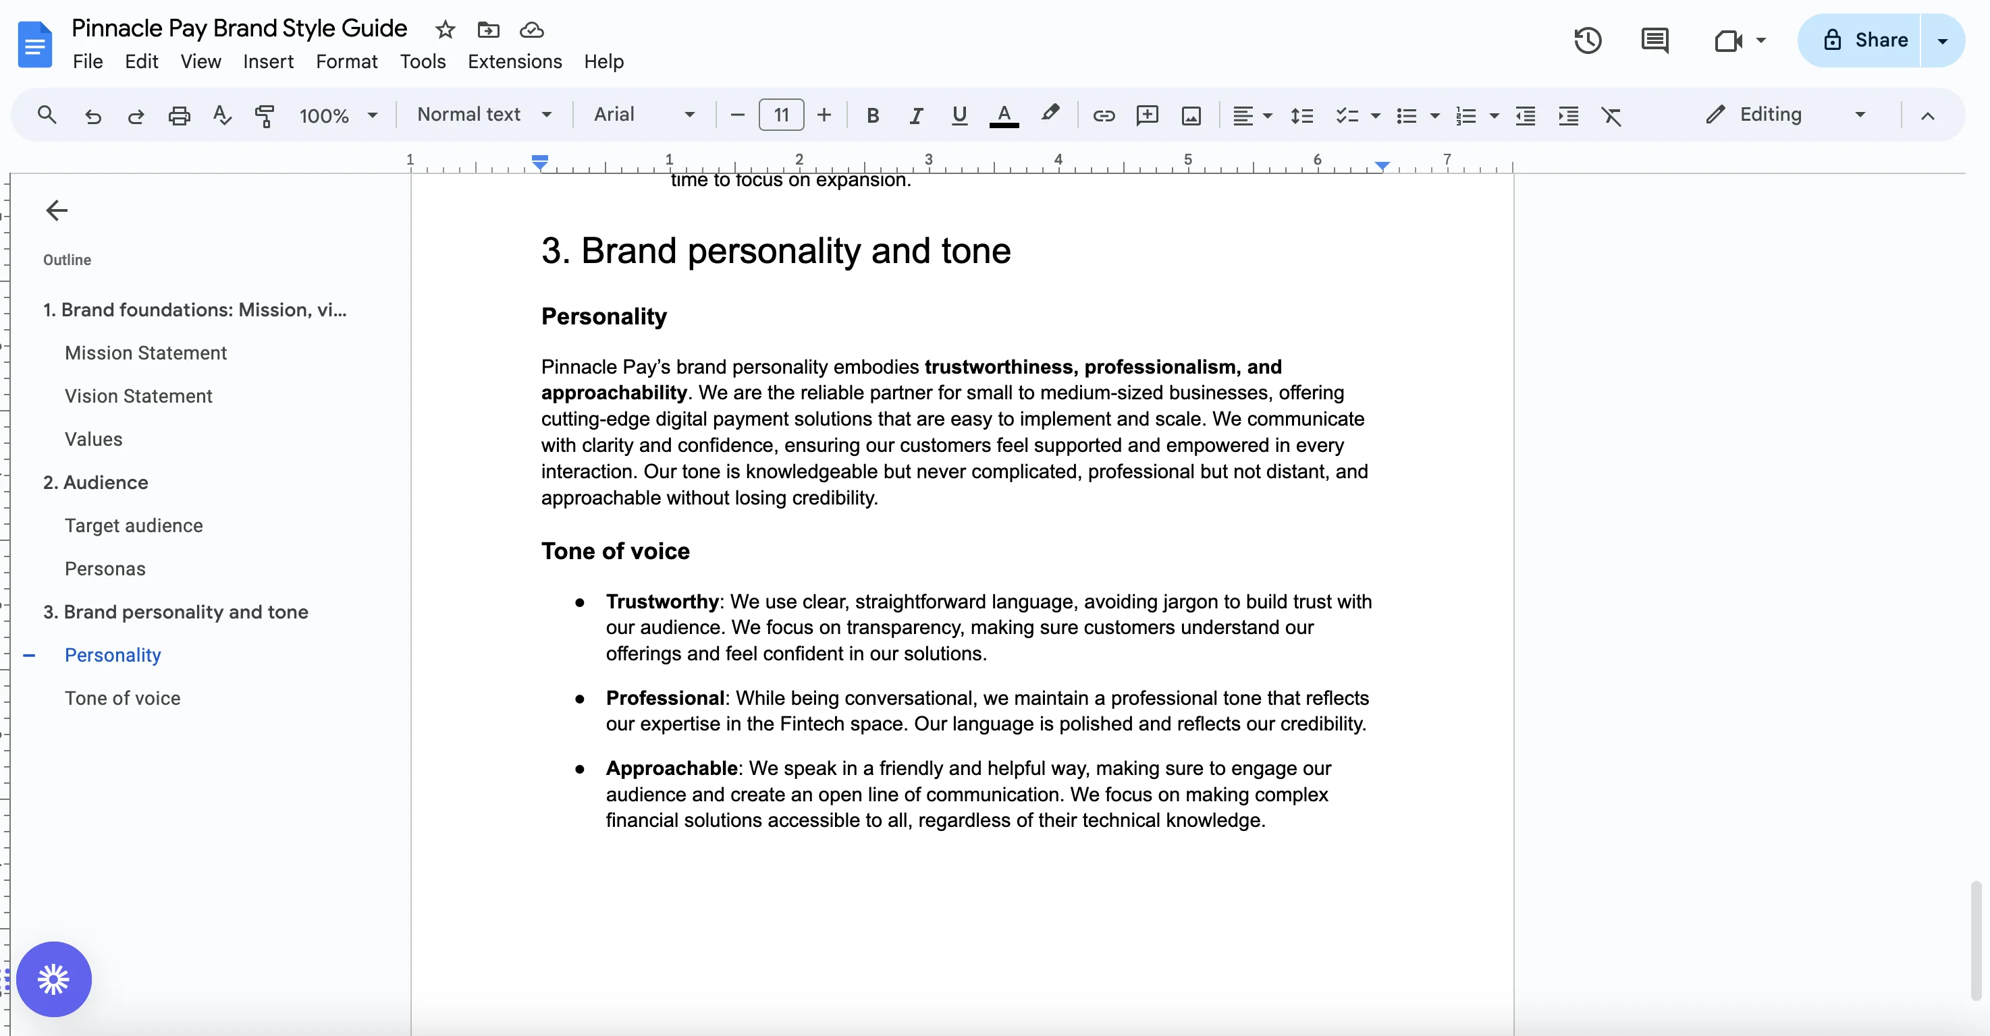Star the document title

tap(445, 29)
